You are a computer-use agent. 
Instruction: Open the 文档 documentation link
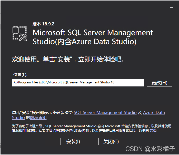153,130
